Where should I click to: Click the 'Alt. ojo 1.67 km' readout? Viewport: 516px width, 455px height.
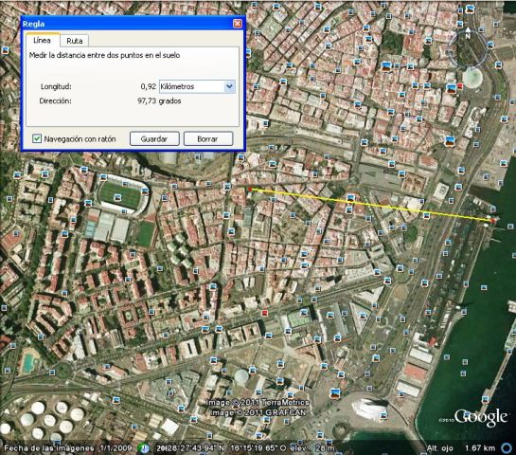tap(461, 448)
